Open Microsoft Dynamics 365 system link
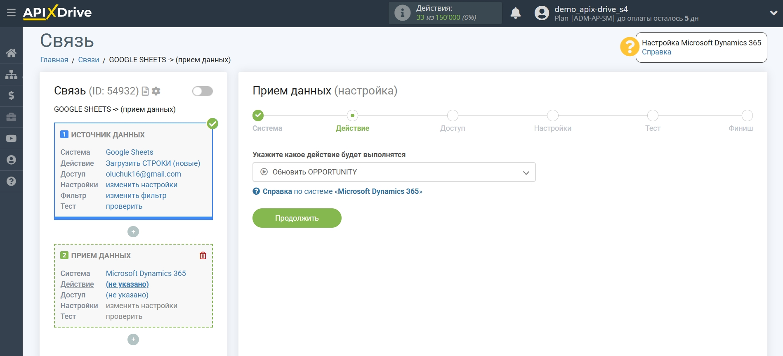Screen dimensions: 783x356 [x=146, y=273]
